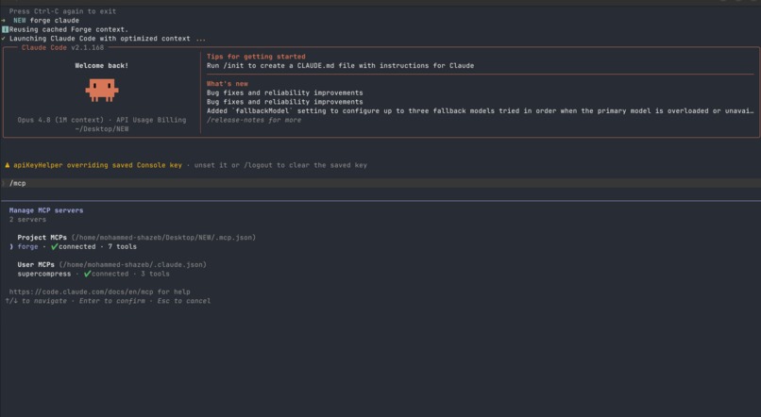Click the 'Run /init to create a CLAUDE.md' line

click(340, 66)
